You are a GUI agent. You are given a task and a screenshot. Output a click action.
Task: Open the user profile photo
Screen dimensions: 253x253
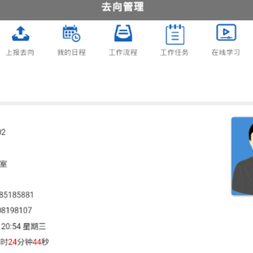(x=242, y=156)
